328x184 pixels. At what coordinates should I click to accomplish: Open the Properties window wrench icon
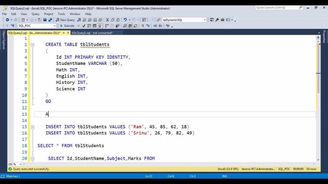(x=217, y=20)
